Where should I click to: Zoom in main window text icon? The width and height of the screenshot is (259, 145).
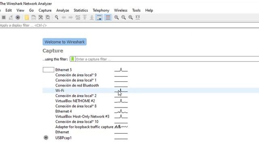pyautogui.click(x=117, y=17)
